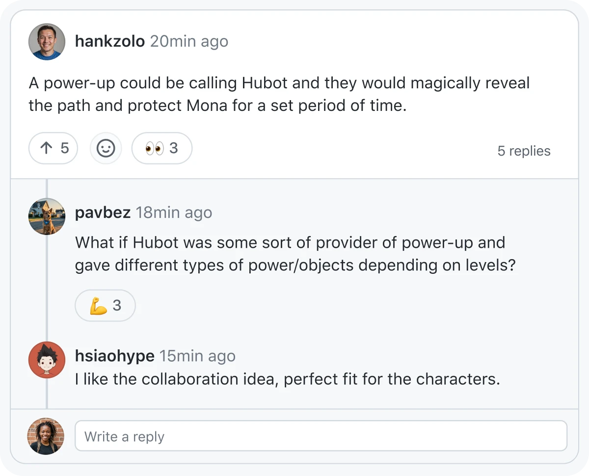Click pavbez's dog avatar

pos(47,216)
